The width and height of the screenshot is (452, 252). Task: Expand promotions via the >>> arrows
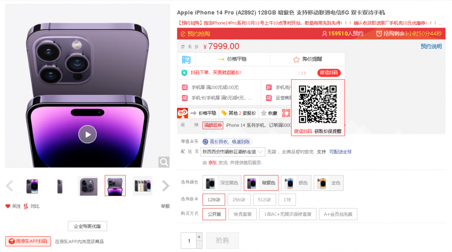click(x=302, y=73)
